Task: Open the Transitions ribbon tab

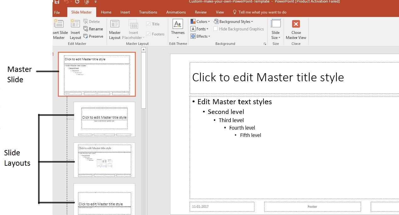Action: coord(148,12)
